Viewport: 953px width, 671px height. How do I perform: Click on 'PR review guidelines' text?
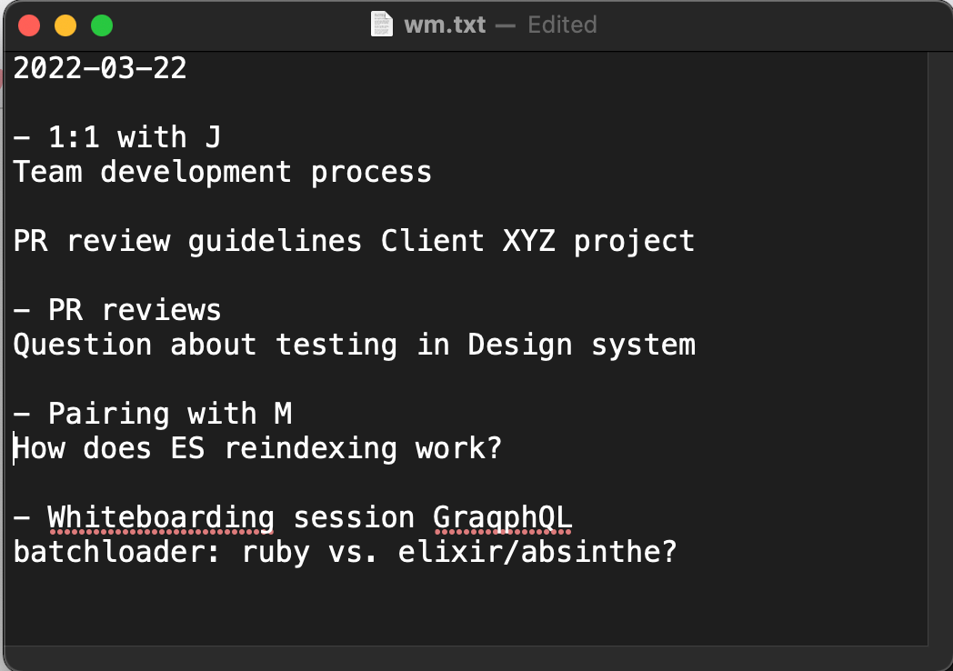(x=187, y=241)
